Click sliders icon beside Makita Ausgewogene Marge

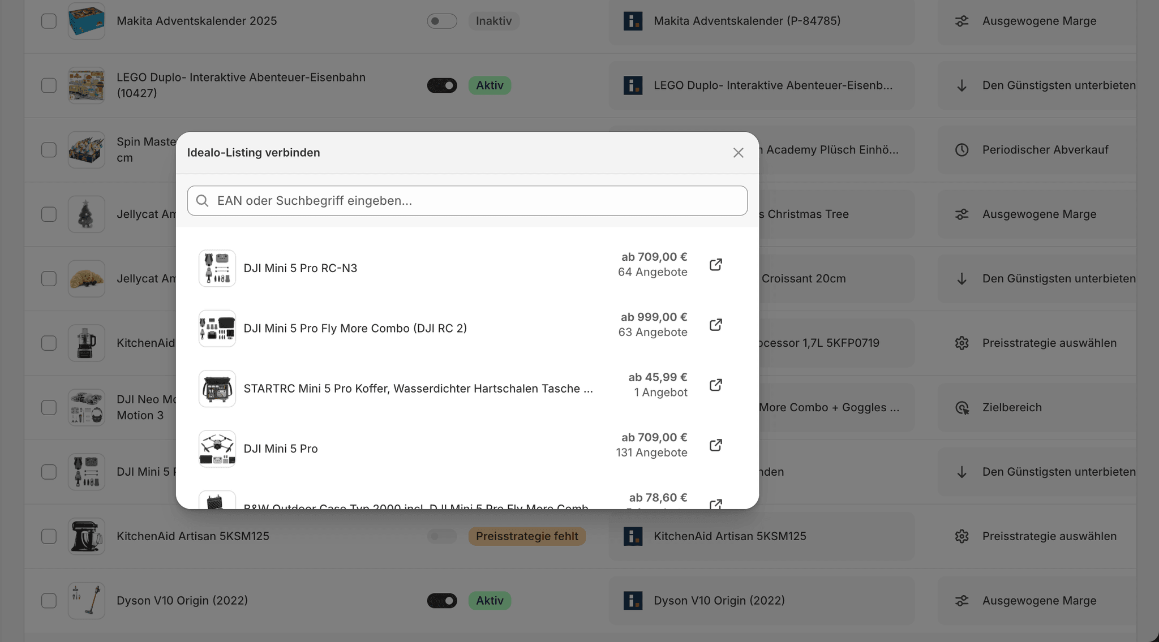961,21
